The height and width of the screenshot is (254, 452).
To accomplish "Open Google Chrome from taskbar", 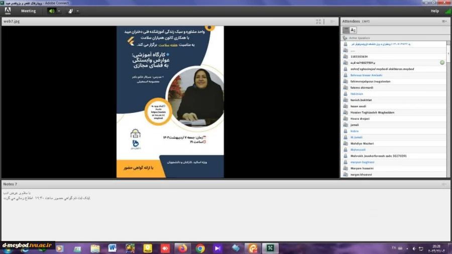I will (x=200, y=248).
